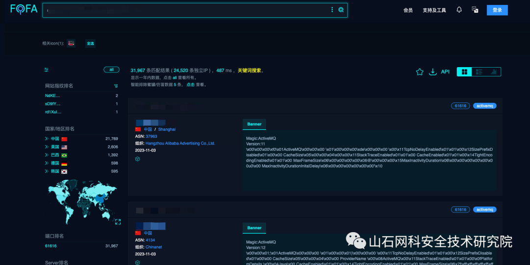
Task: Click first result's activemq tag
Action: click(485, 106)
